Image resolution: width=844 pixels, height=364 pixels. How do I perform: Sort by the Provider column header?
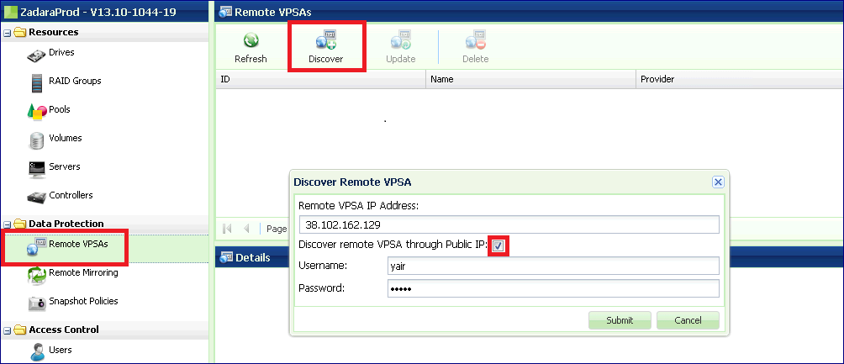[x=740, y=79]
